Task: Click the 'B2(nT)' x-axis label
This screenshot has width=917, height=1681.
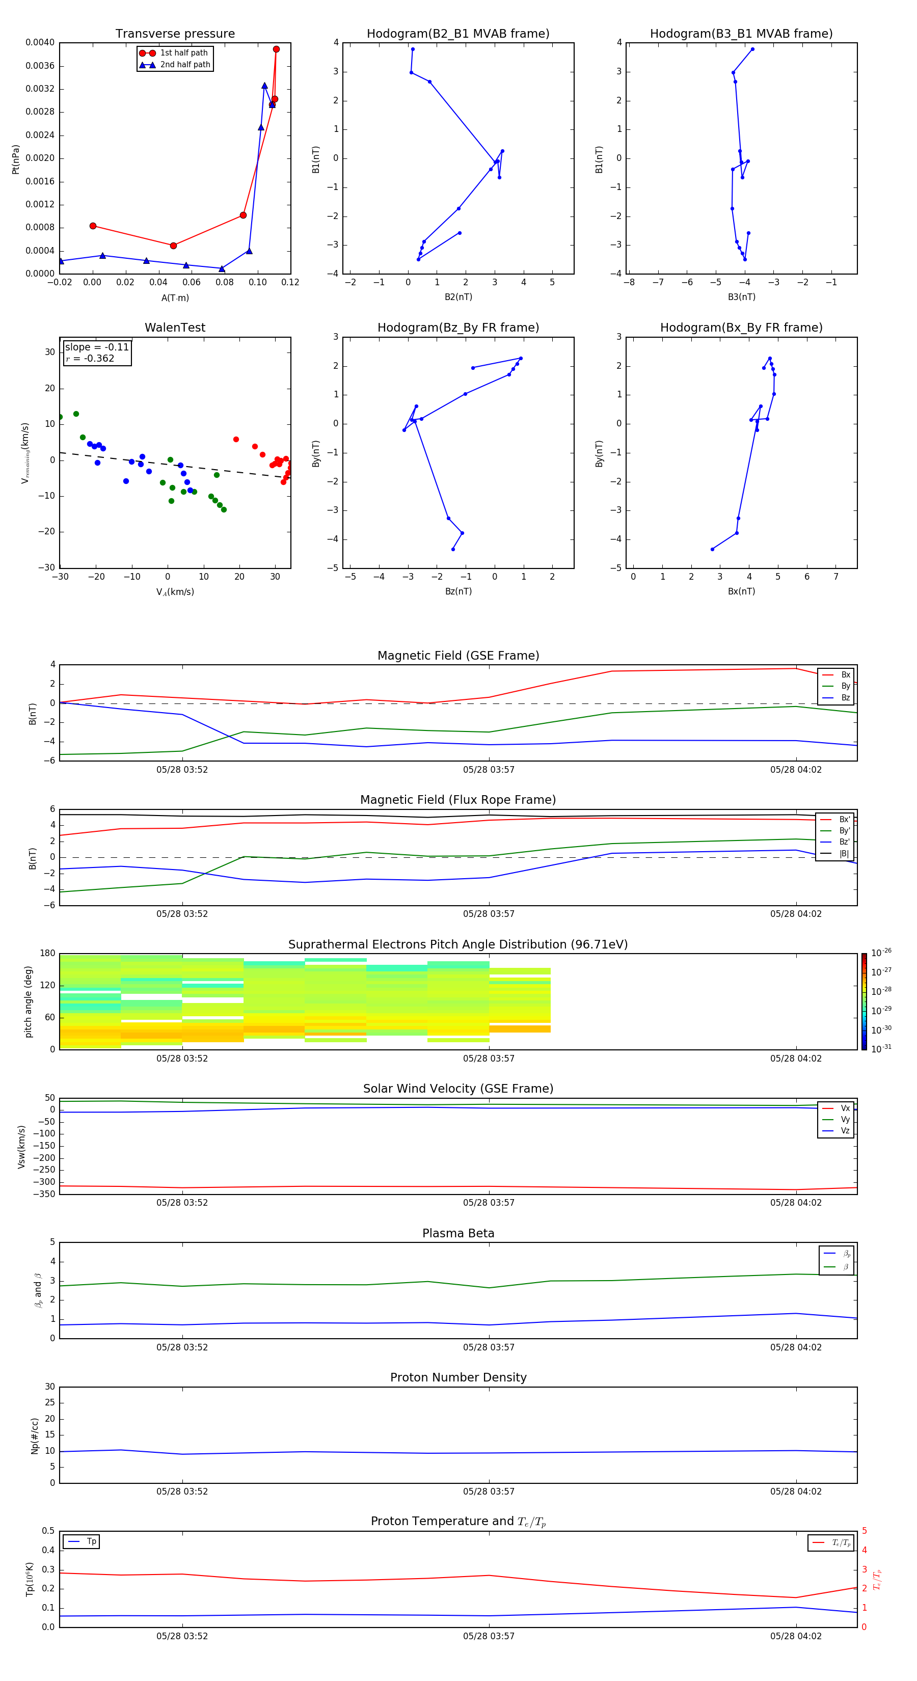Action: tap(458, 297)
